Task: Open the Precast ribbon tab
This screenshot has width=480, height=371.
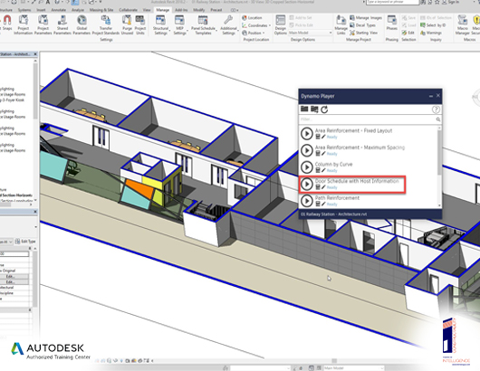Action: [216, 10]
